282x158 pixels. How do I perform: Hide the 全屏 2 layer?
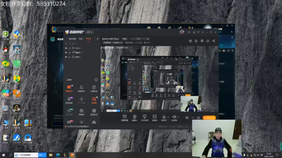[x=66, y=57]
